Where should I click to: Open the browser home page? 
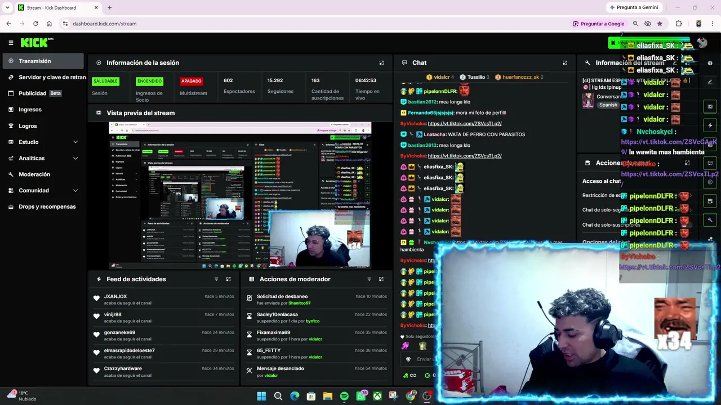(x=49, y=24)
